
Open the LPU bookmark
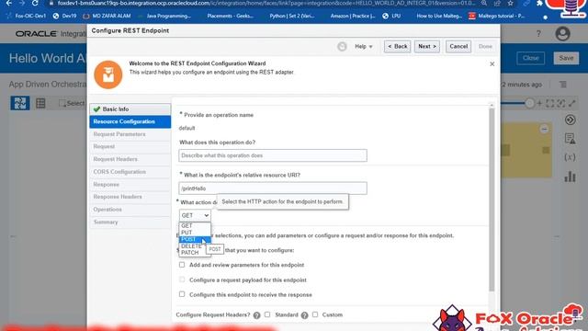[392, 17]
